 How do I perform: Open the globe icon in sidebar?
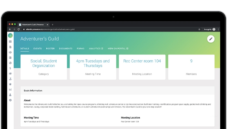tap(10, 63)
